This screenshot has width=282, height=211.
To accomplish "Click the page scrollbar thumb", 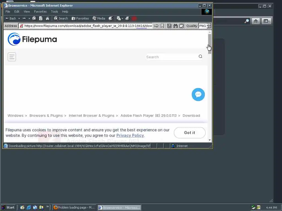I will click(x=210, y=44).
